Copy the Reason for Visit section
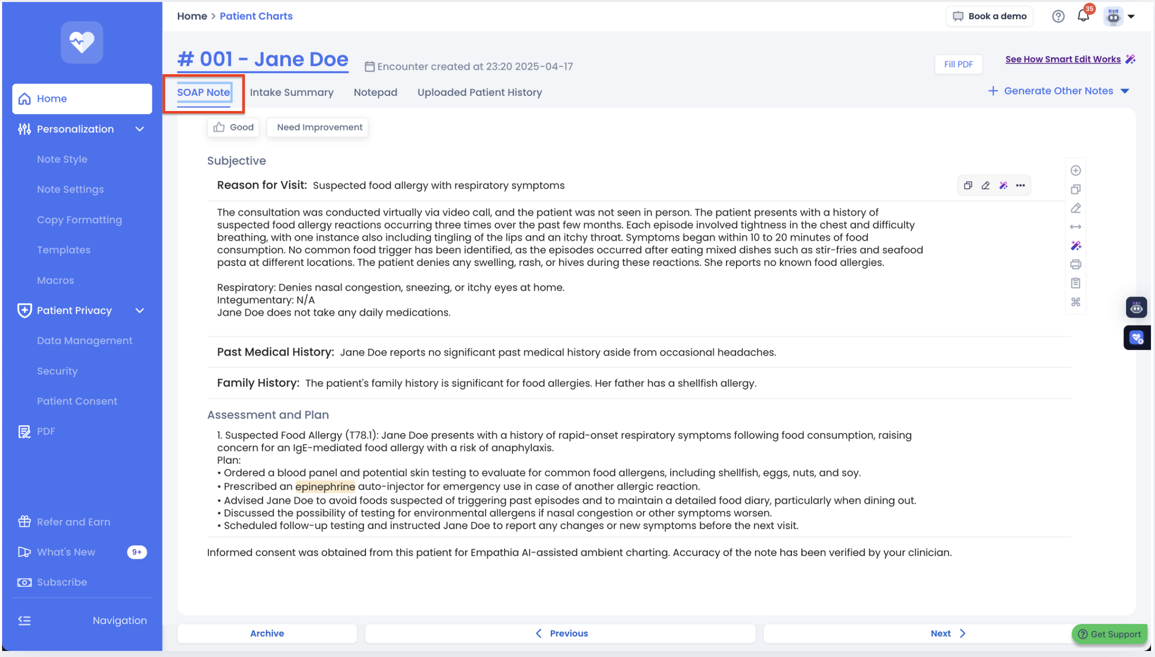The height and width of the screenshot is (657, 1155). pyautogui.click(x=968, y=186)
